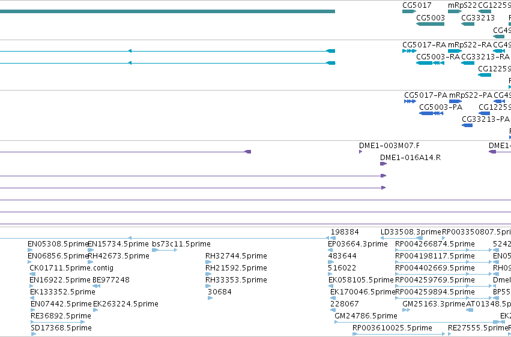
Task: Click the RH33353.5prime EST label
Action: click(236, 280)
